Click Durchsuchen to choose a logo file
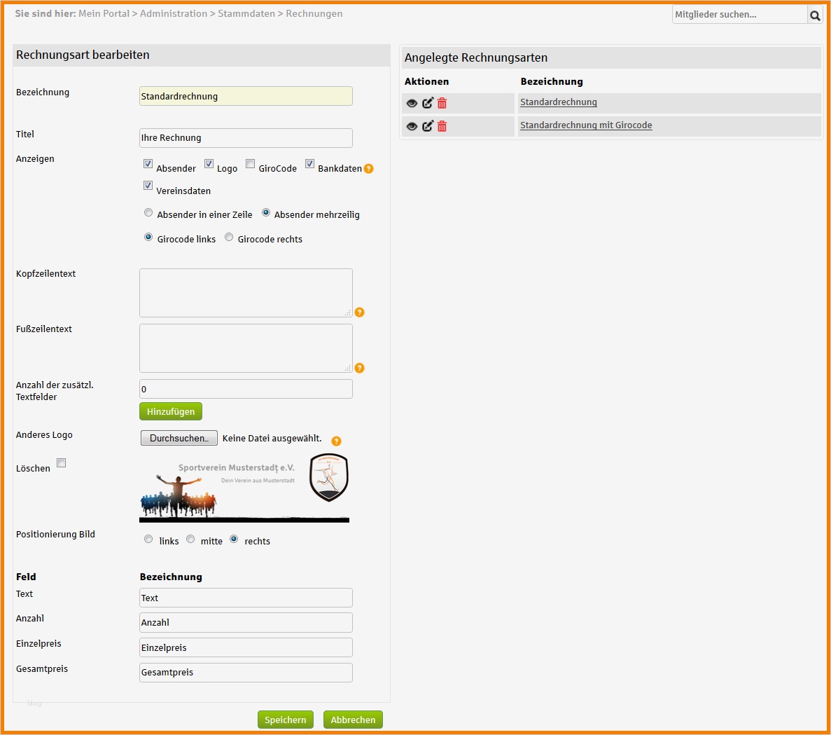This screenshot has width=831, height=735. [x=179, y=438]
